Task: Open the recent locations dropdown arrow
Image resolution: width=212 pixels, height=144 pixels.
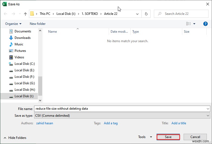Action: point(20,14)
